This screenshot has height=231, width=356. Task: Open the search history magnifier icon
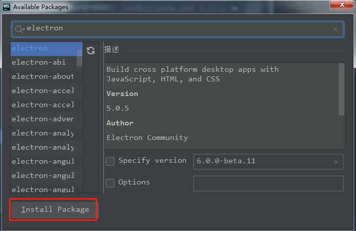[x=20, y=29]
